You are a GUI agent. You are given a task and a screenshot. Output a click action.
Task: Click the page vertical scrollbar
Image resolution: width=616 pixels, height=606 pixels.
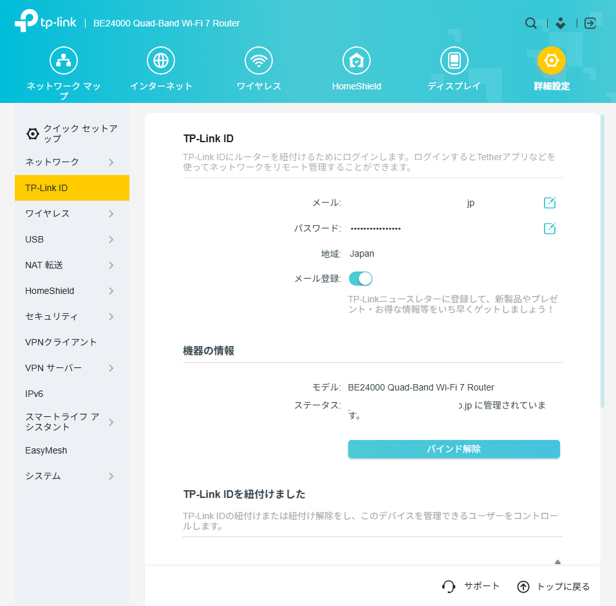point(602,261)
